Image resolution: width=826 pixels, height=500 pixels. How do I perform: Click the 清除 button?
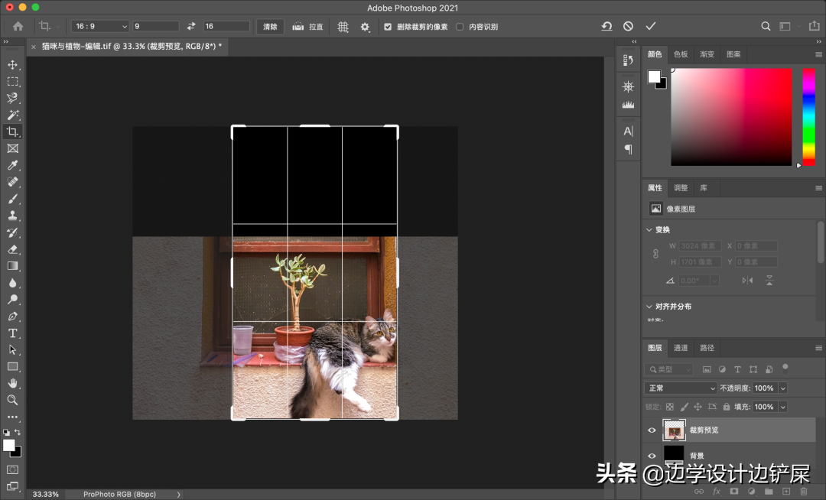point(270,26)
